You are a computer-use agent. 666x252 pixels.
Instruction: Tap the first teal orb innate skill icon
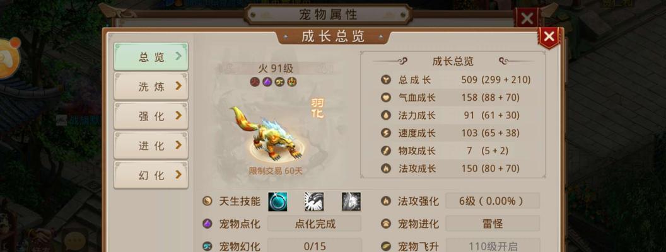pos(277,202)
